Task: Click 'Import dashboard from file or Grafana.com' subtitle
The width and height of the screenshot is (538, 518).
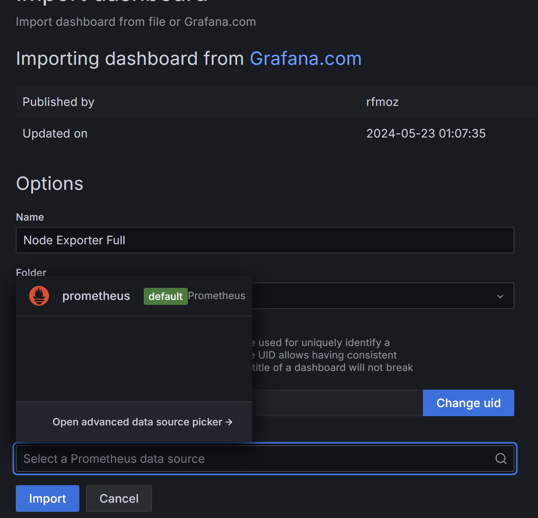Action: [x=136, y=22]
